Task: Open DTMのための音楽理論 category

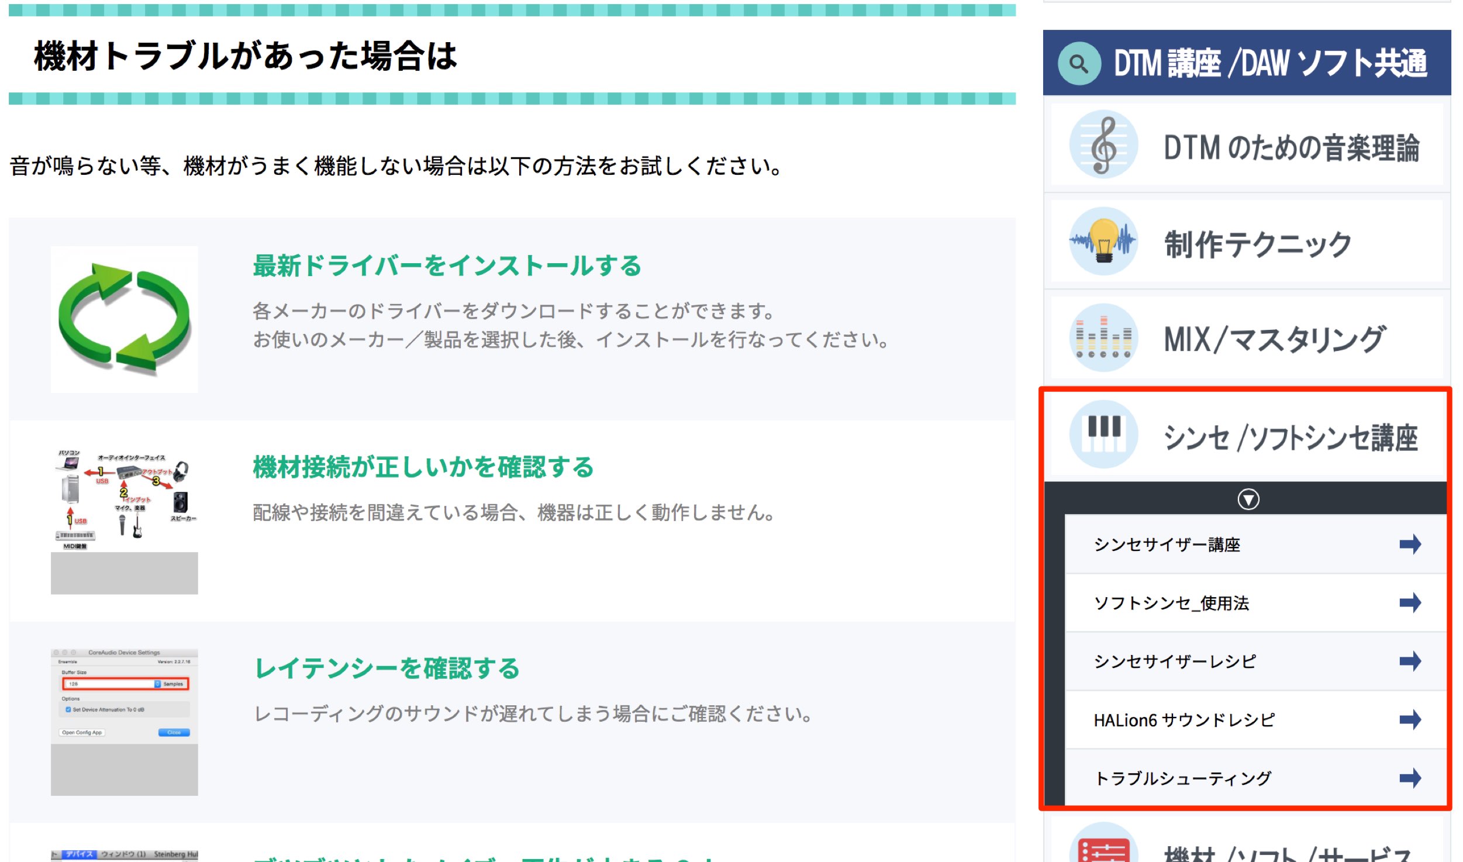Action: pyautogui.click(x=1246, y=145)
